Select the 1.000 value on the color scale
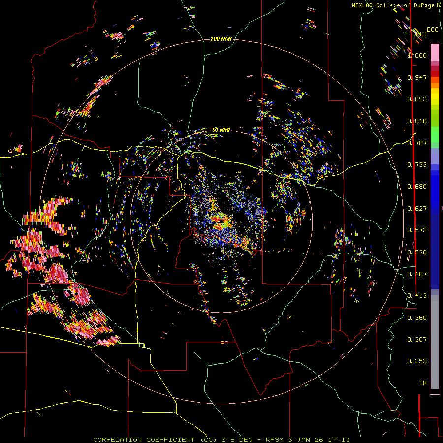This screenshot has width=443, height=443. point(417,55)
